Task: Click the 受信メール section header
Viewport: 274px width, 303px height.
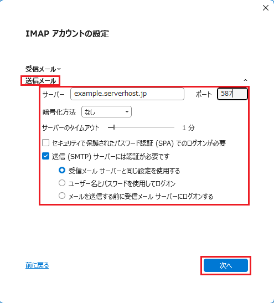Action: tap(40, 69)
